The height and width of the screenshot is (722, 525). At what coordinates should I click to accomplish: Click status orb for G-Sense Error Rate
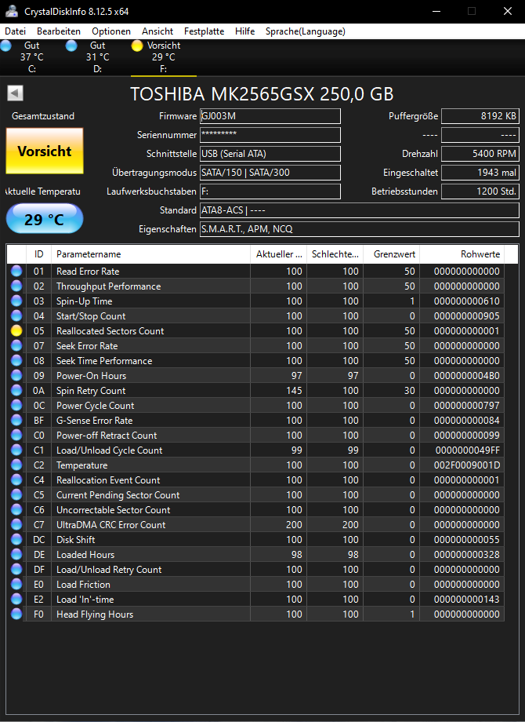tap(16, 421)
